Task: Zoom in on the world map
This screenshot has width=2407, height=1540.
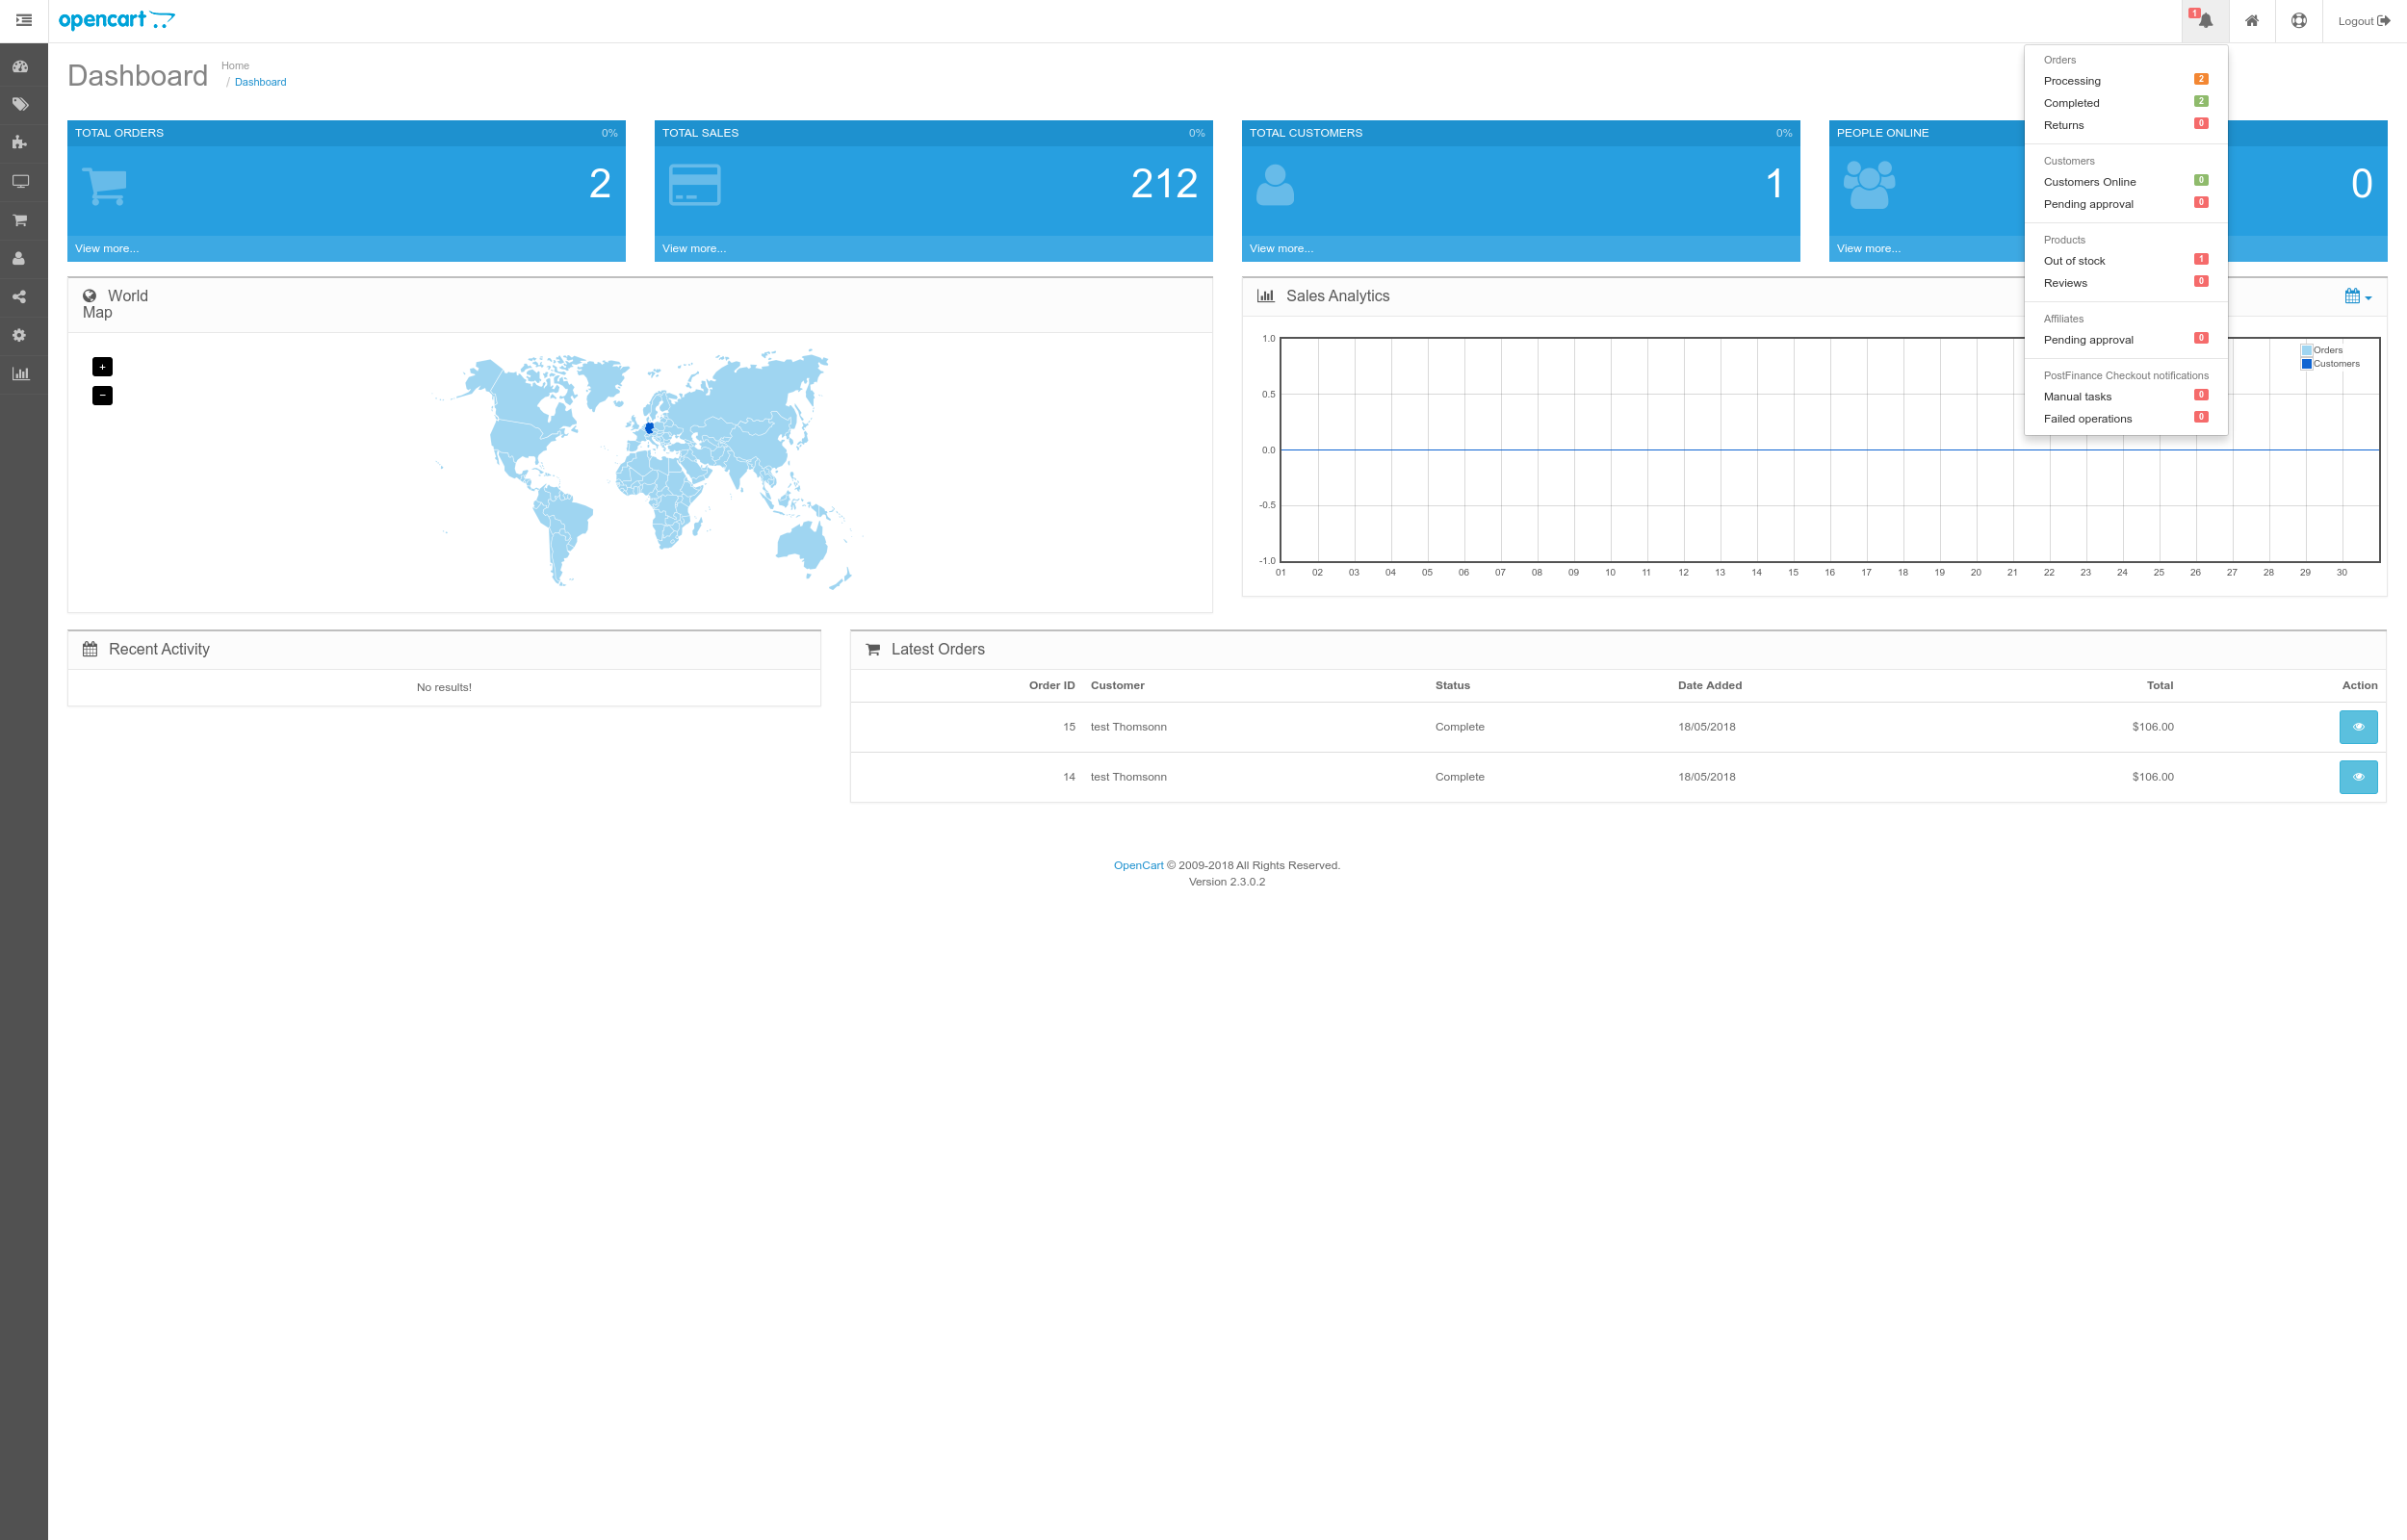Action: pos(102,367)
